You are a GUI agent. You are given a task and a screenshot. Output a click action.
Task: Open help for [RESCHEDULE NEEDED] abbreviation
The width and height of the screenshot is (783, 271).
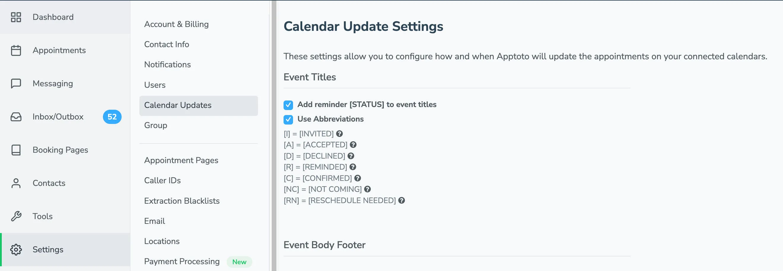click(402, 200)
